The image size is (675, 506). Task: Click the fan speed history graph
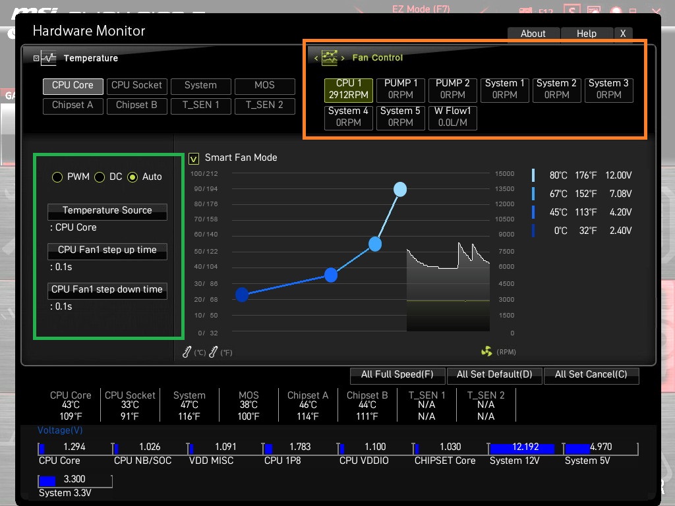click(448, 287)
